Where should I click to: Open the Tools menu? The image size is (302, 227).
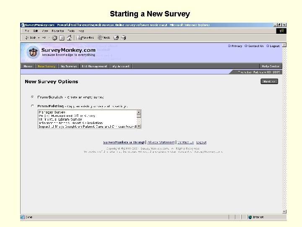pos(71,31)
